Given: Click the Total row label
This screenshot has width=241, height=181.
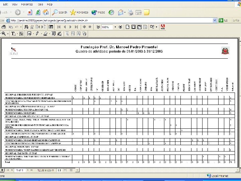Looking at the screenshot, I should click(7, 162).
